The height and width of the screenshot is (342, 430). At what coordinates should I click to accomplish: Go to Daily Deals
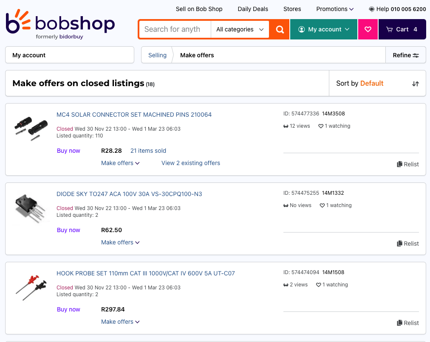[x=253, y=9]
